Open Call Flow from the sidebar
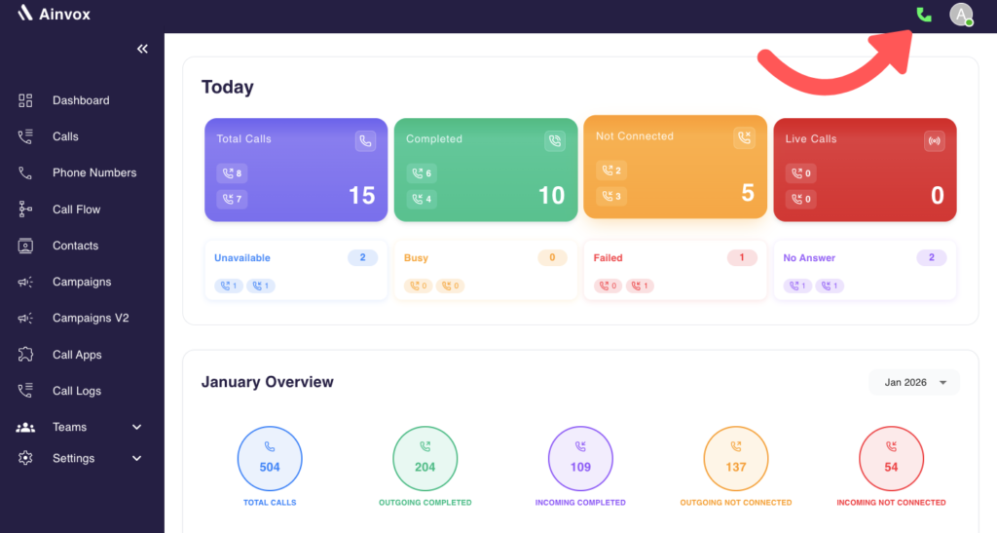This screenshot has width=997, height=533. coord(76,209)
